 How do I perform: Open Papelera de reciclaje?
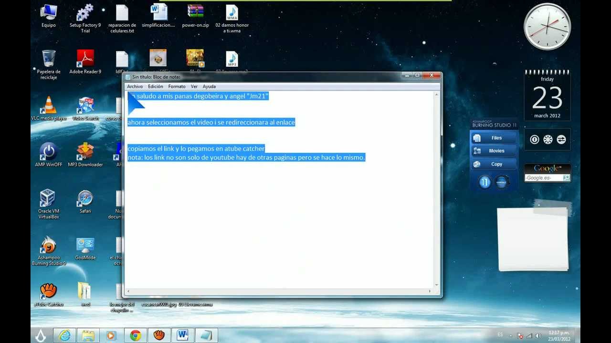pos(49,64)
